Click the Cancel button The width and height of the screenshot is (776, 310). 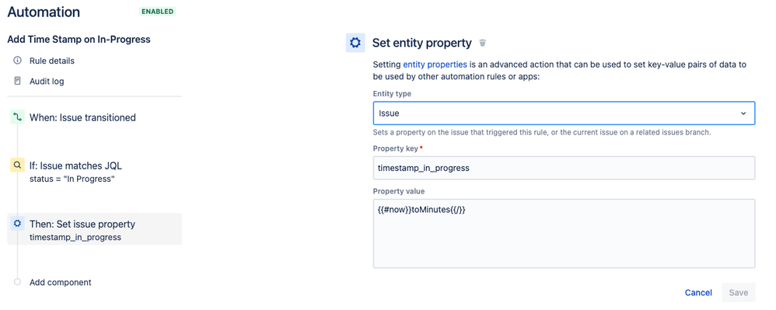tap(698, 293)
